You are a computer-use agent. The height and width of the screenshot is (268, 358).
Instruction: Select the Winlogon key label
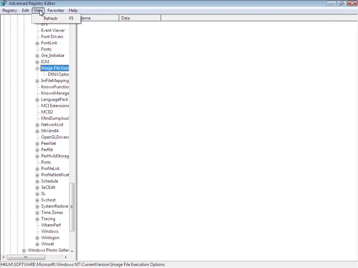[50, 238]
